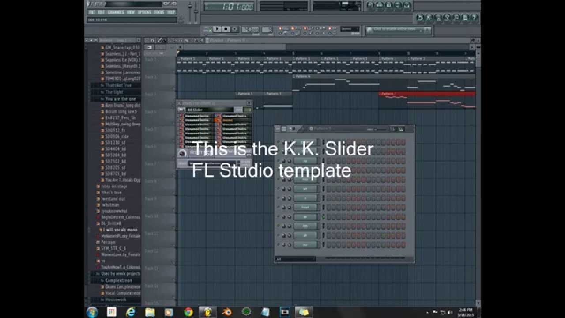Adjust the channel rack swing slider
565x318 pixels.
click(377, 129)
